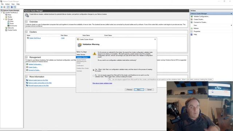The image size is (233, 131).
Task: Click the Networks icon in the tree
Action: pyautogui.click(x=6, y=28)
